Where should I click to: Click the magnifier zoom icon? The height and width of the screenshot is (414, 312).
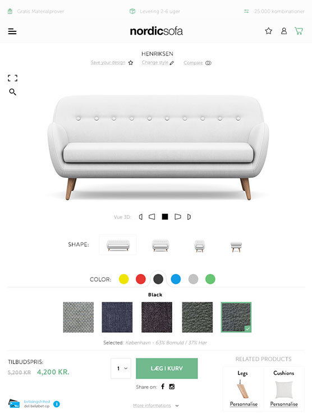coord(12,92)
